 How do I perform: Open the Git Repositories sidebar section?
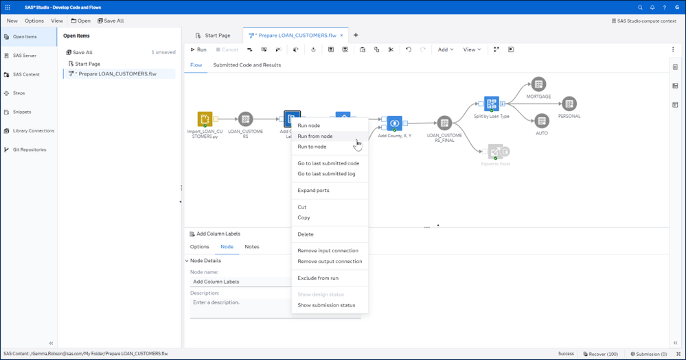click(29, 149)
